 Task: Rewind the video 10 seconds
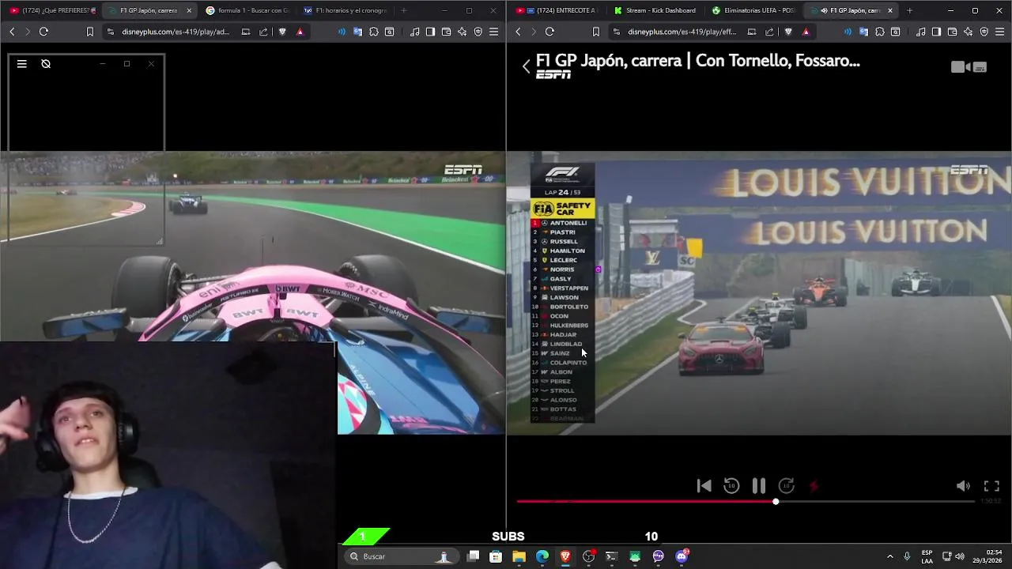point(731,486)
